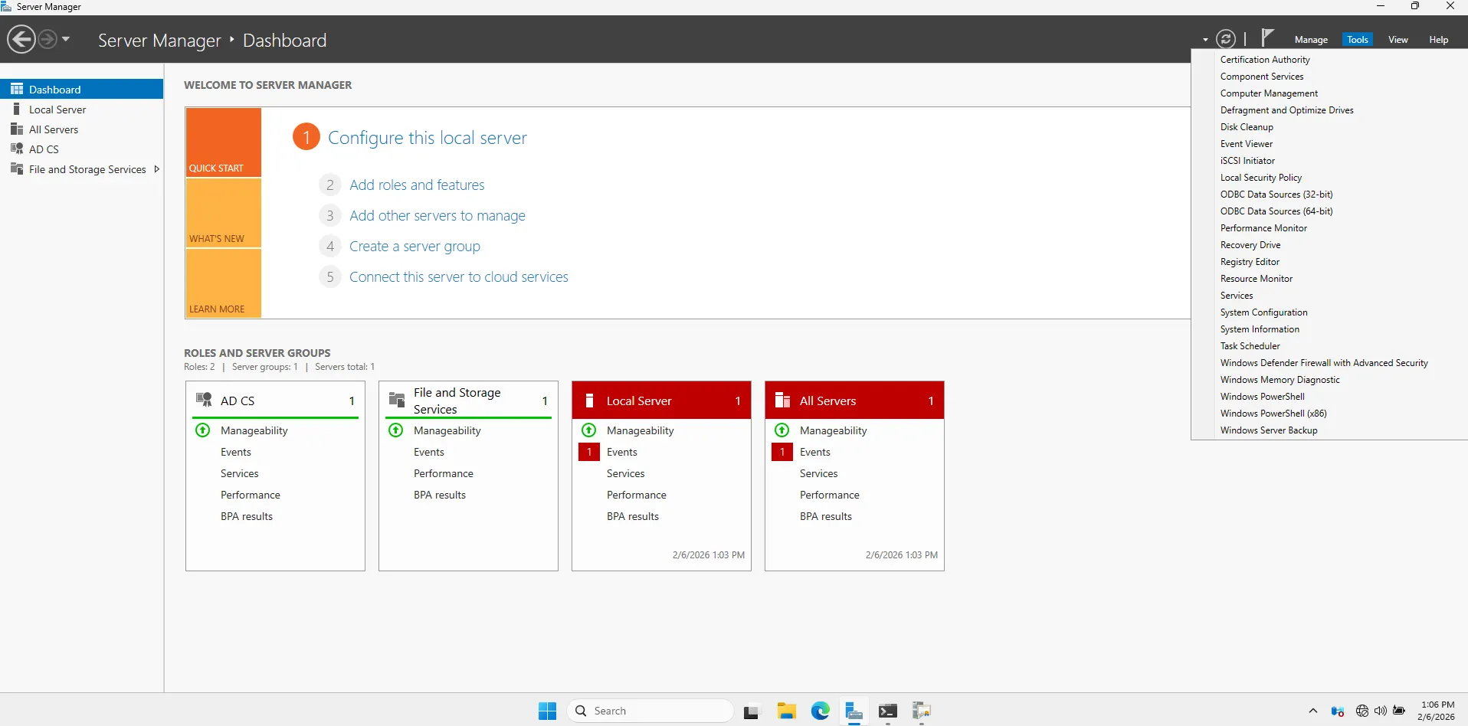Click the volume icon in the system tray
Viewport: 1468px width, 726px height.
point(1380,711)
